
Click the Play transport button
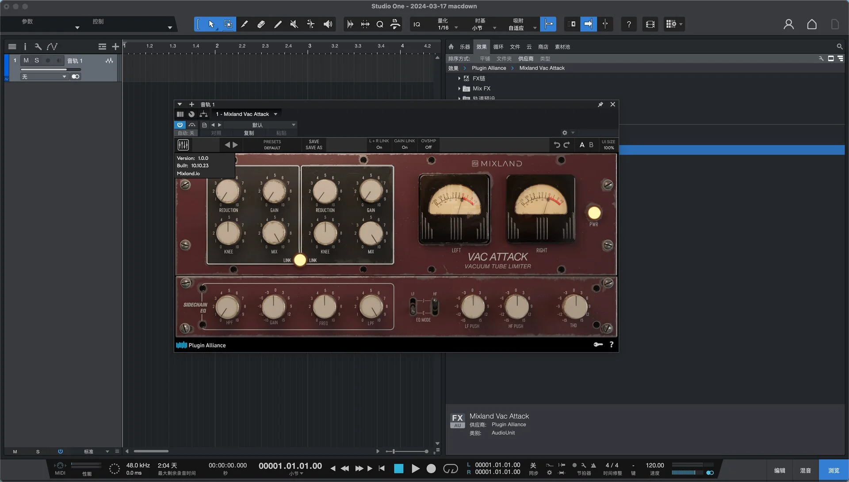coord(415,469)
